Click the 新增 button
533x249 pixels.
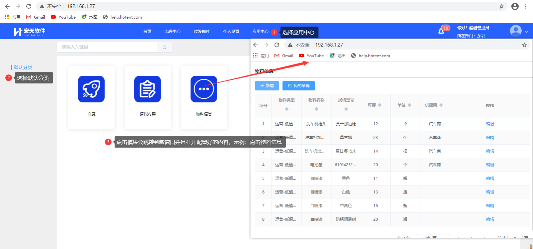[267, 86]
